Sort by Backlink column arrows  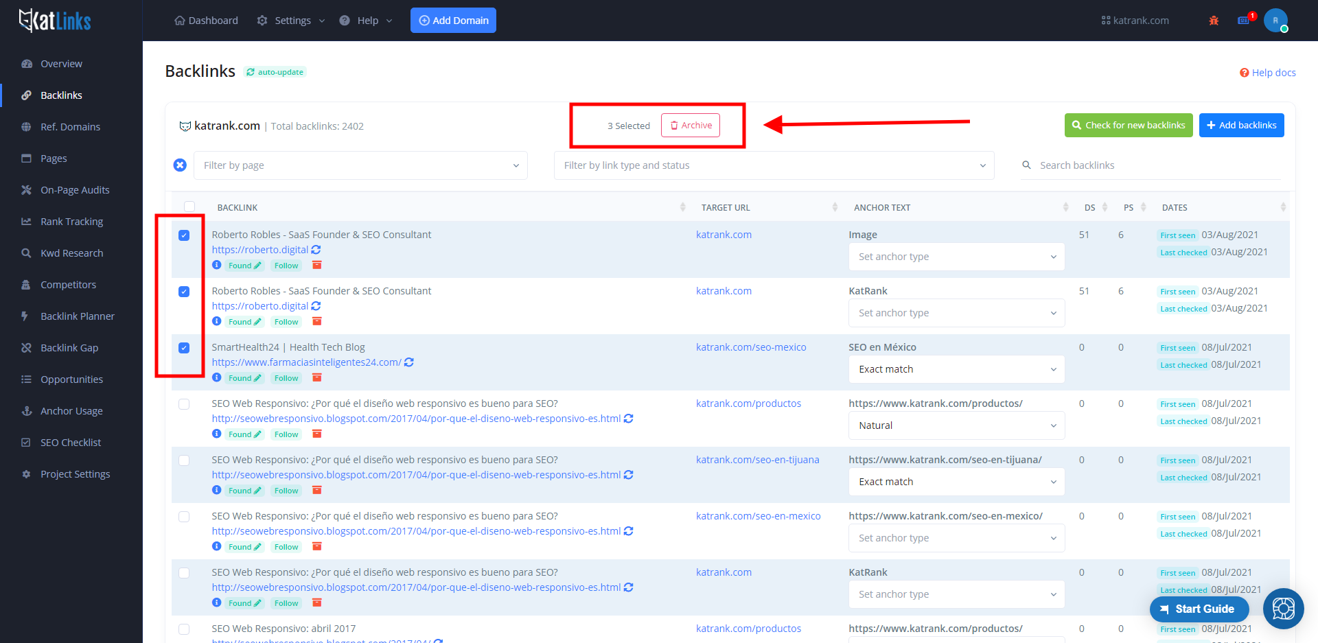point(682,207)
